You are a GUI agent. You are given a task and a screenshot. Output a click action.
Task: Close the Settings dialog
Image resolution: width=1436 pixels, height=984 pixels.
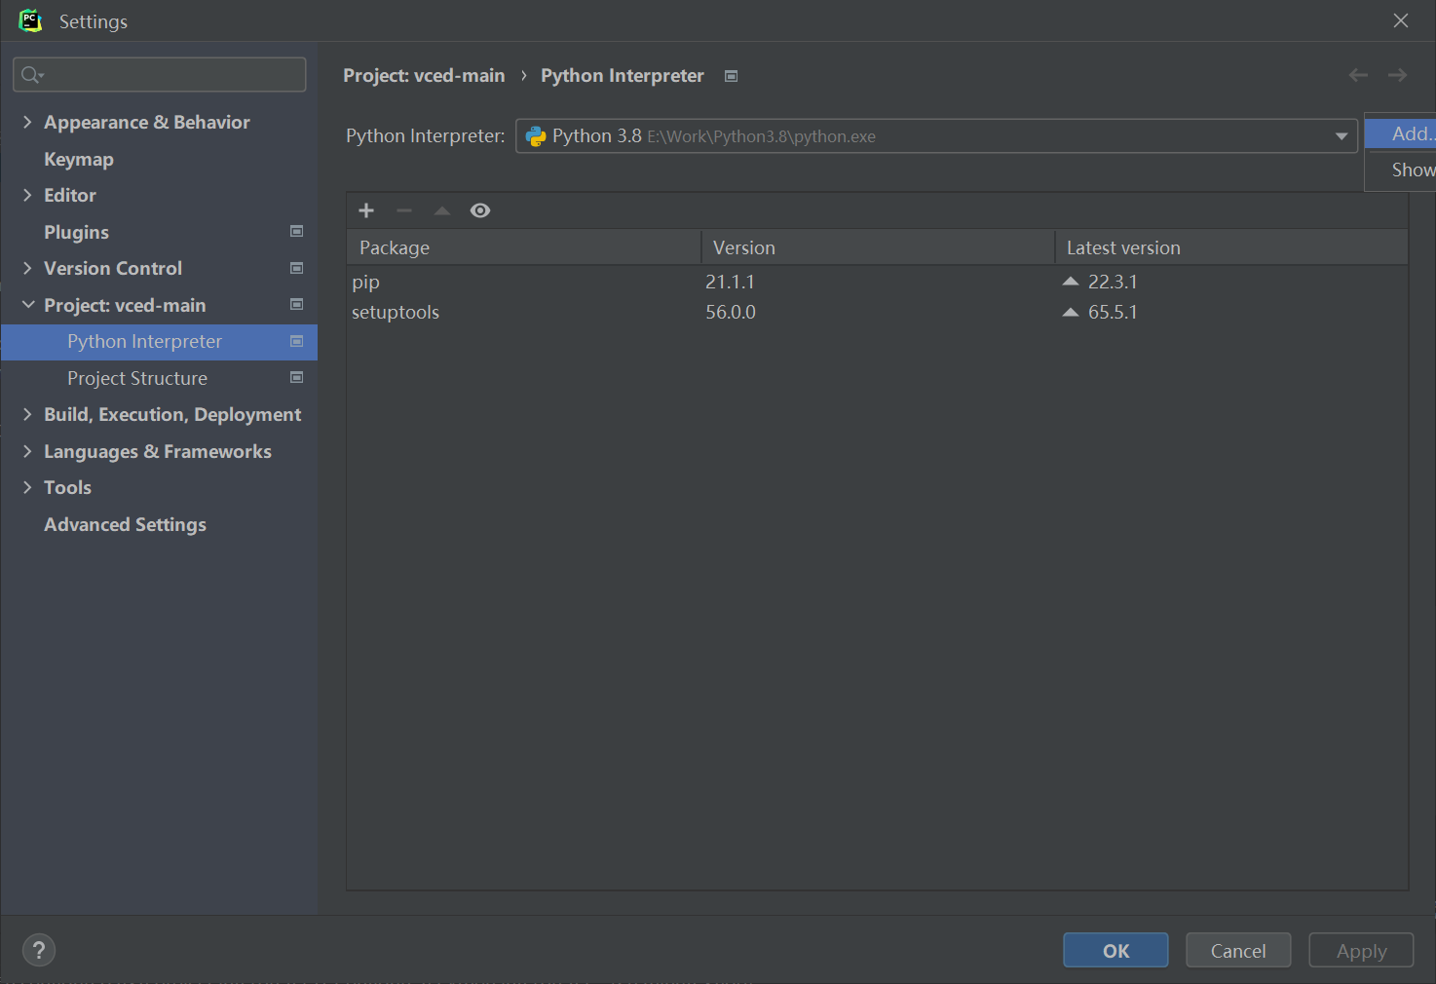pos(1401,20)
